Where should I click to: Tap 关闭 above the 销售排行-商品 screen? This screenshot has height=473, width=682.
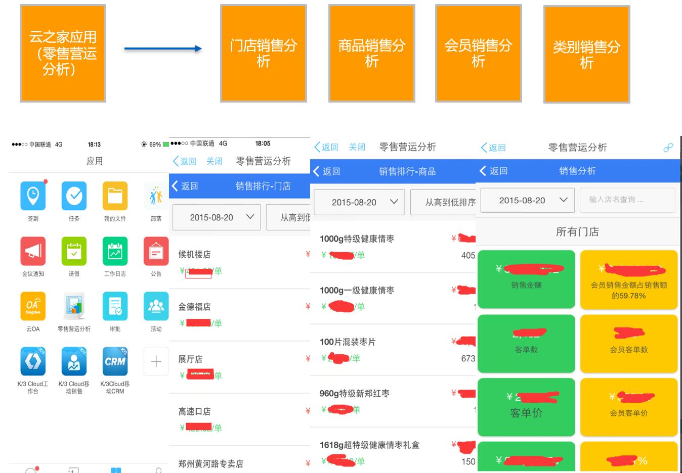[x=357, y=147]
